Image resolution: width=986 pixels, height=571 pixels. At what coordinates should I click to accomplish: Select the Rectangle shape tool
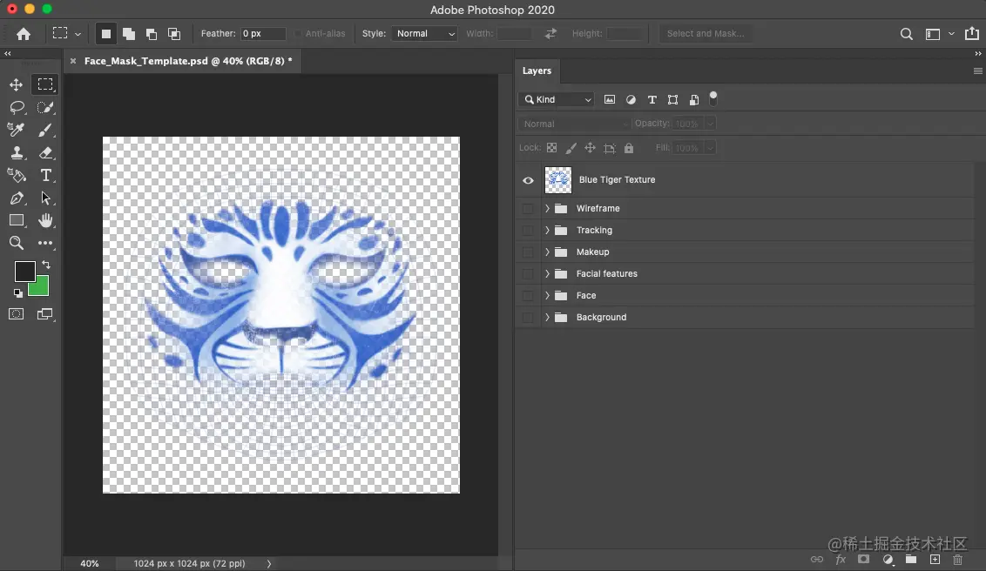coord(17,220)
